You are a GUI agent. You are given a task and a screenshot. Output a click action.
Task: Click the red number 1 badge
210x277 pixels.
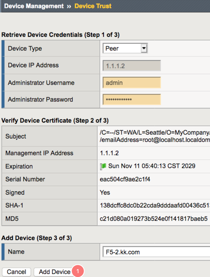click(x=78, y=271)
